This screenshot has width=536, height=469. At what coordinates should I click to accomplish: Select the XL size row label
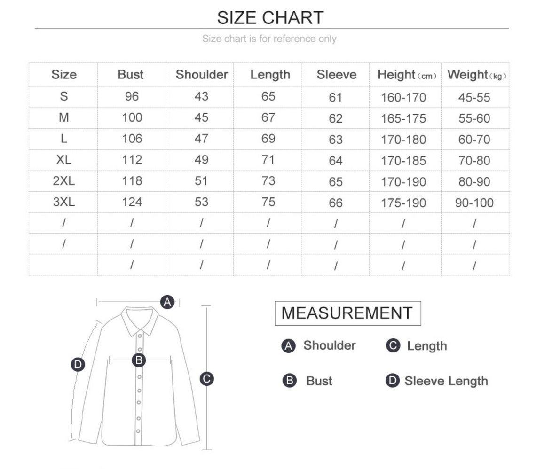(64, 160)
